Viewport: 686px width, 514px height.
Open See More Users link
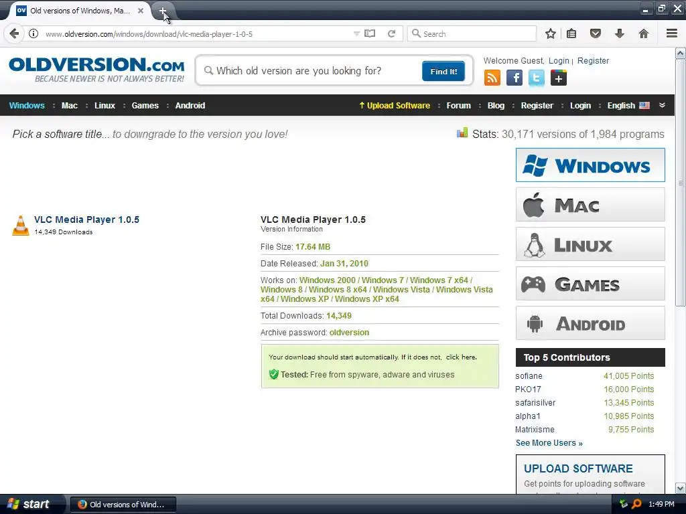(x=549, y=443)
